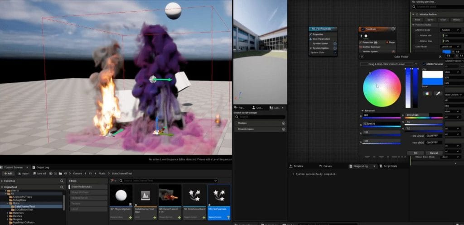Toggle the sRGB Preview checkbox
This screenshot has height=225, width=464.
(x=424, y=64)
